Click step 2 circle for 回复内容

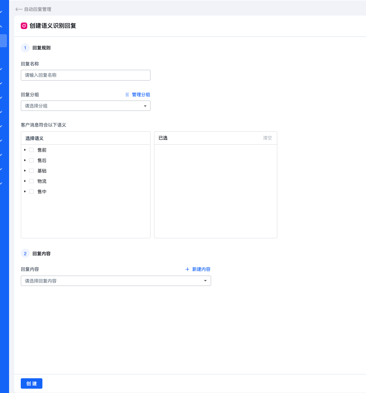click(x=25, y=253)
